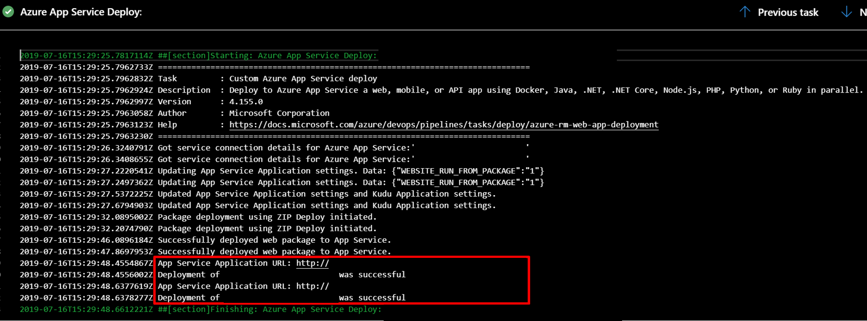This screenshot has width=867, height=321.
Task: Click the Next task down arrow icon
Action: pyautogui.click(x=847, y=12)
